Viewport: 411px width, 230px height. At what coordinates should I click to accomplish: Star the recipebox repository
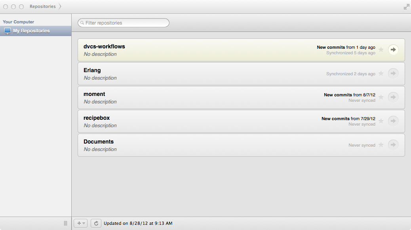coord(381,121)
